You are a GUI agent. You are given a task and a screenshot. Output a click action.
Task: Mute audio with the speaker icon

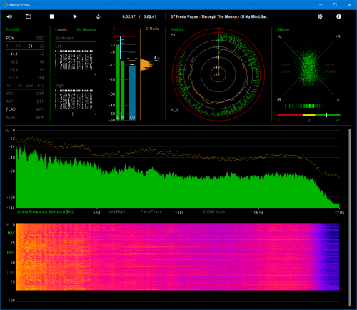tap(9, 16)
